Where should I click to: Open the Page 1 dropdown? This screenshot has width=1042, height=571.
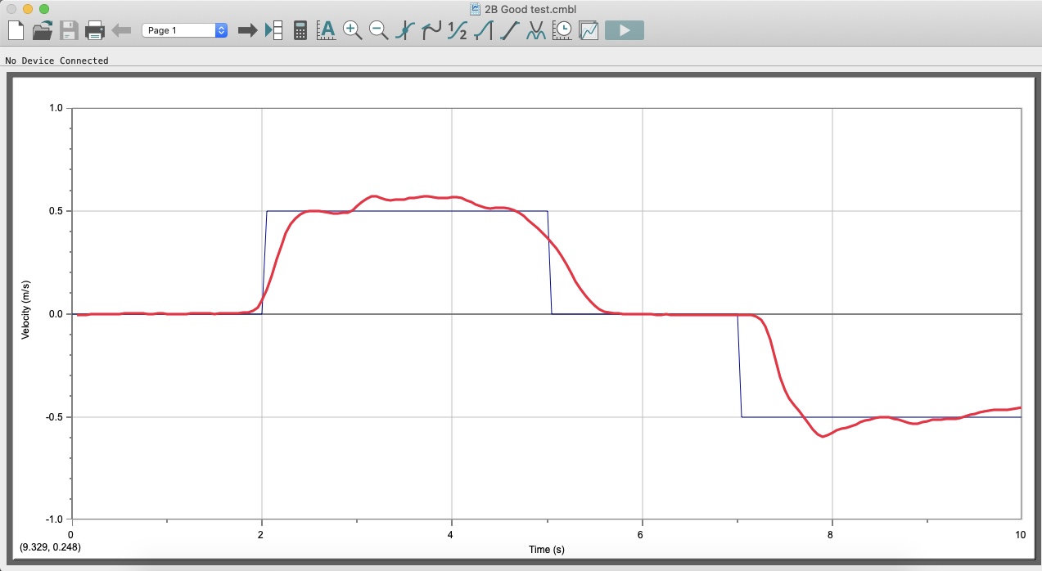tap(185, 30)
